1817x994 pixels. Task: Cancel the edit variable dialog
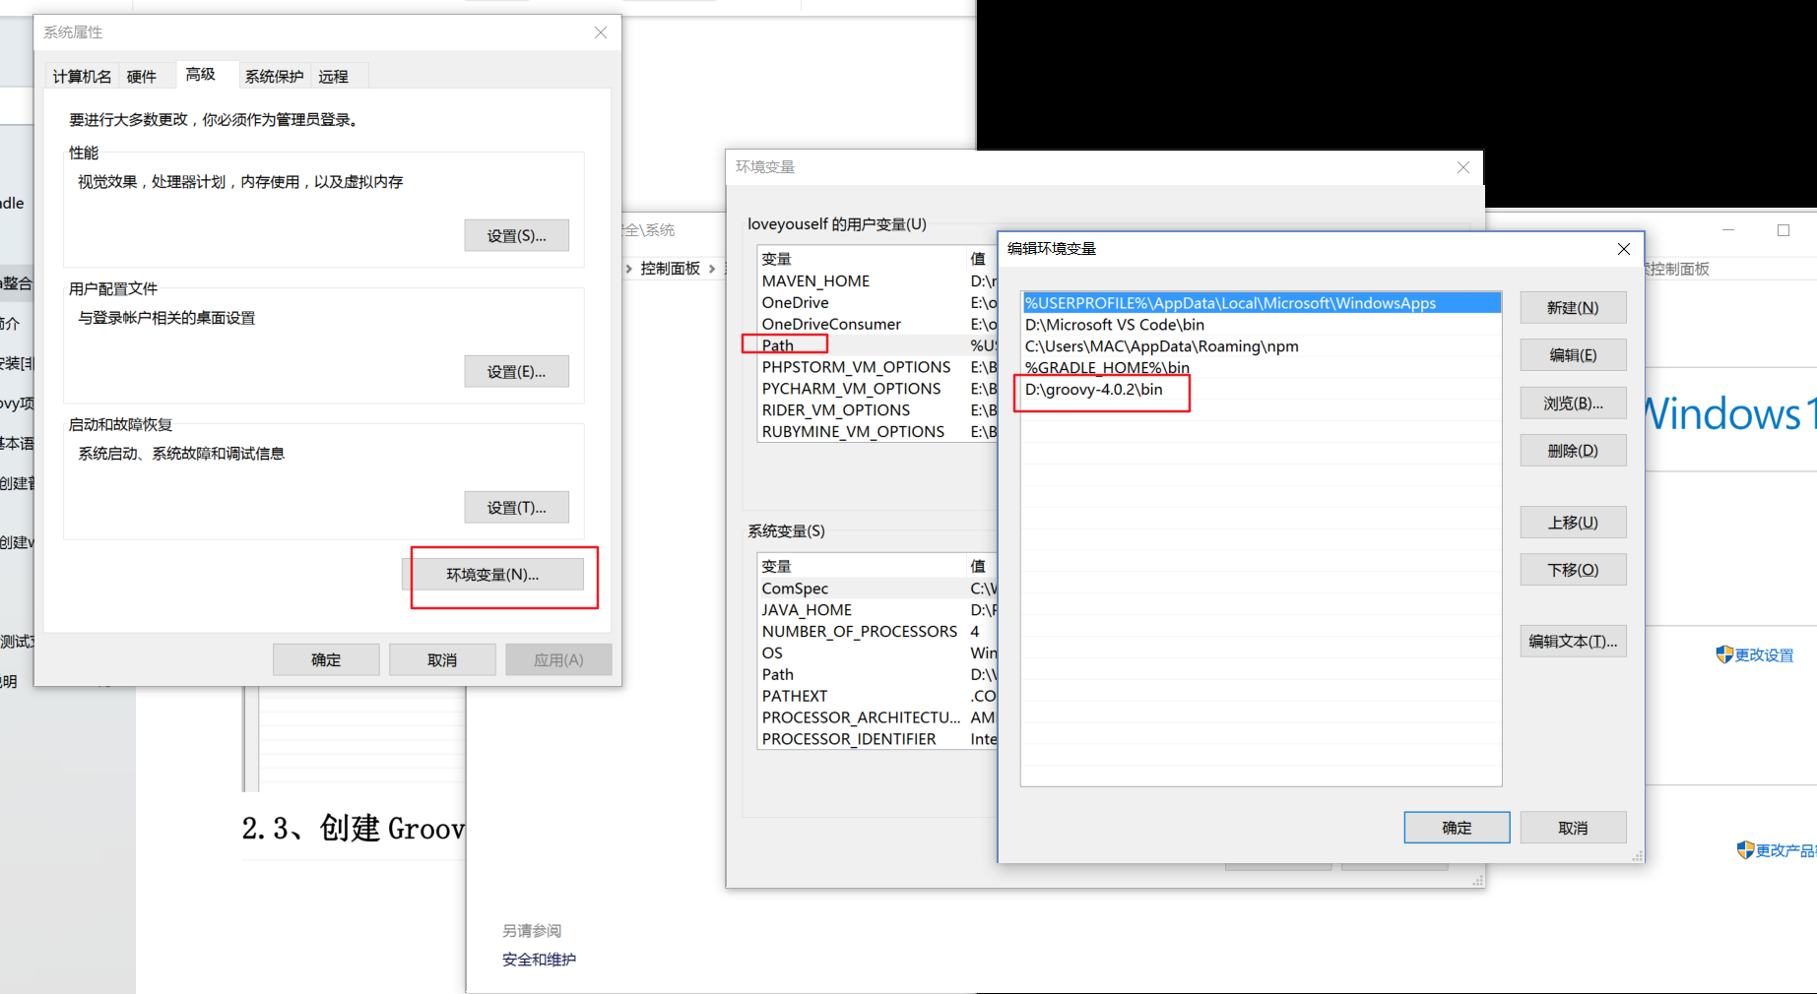click(1573, 828)
